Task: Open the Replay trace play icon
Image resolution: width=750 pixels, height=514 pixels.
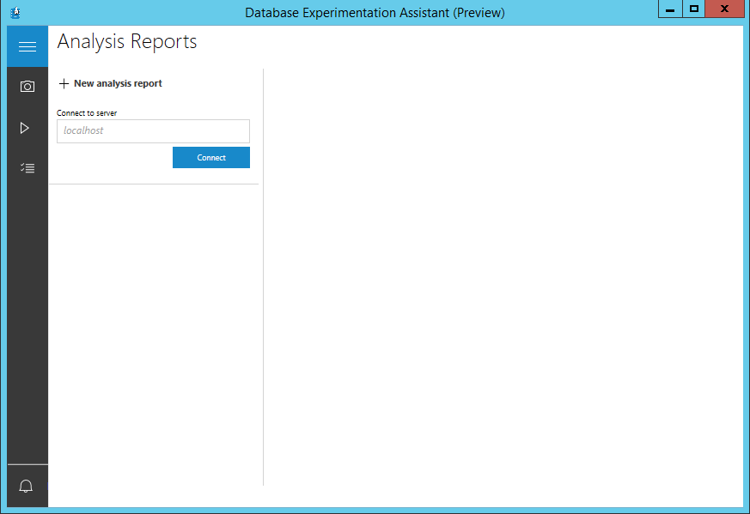Action: coord(25,128)
